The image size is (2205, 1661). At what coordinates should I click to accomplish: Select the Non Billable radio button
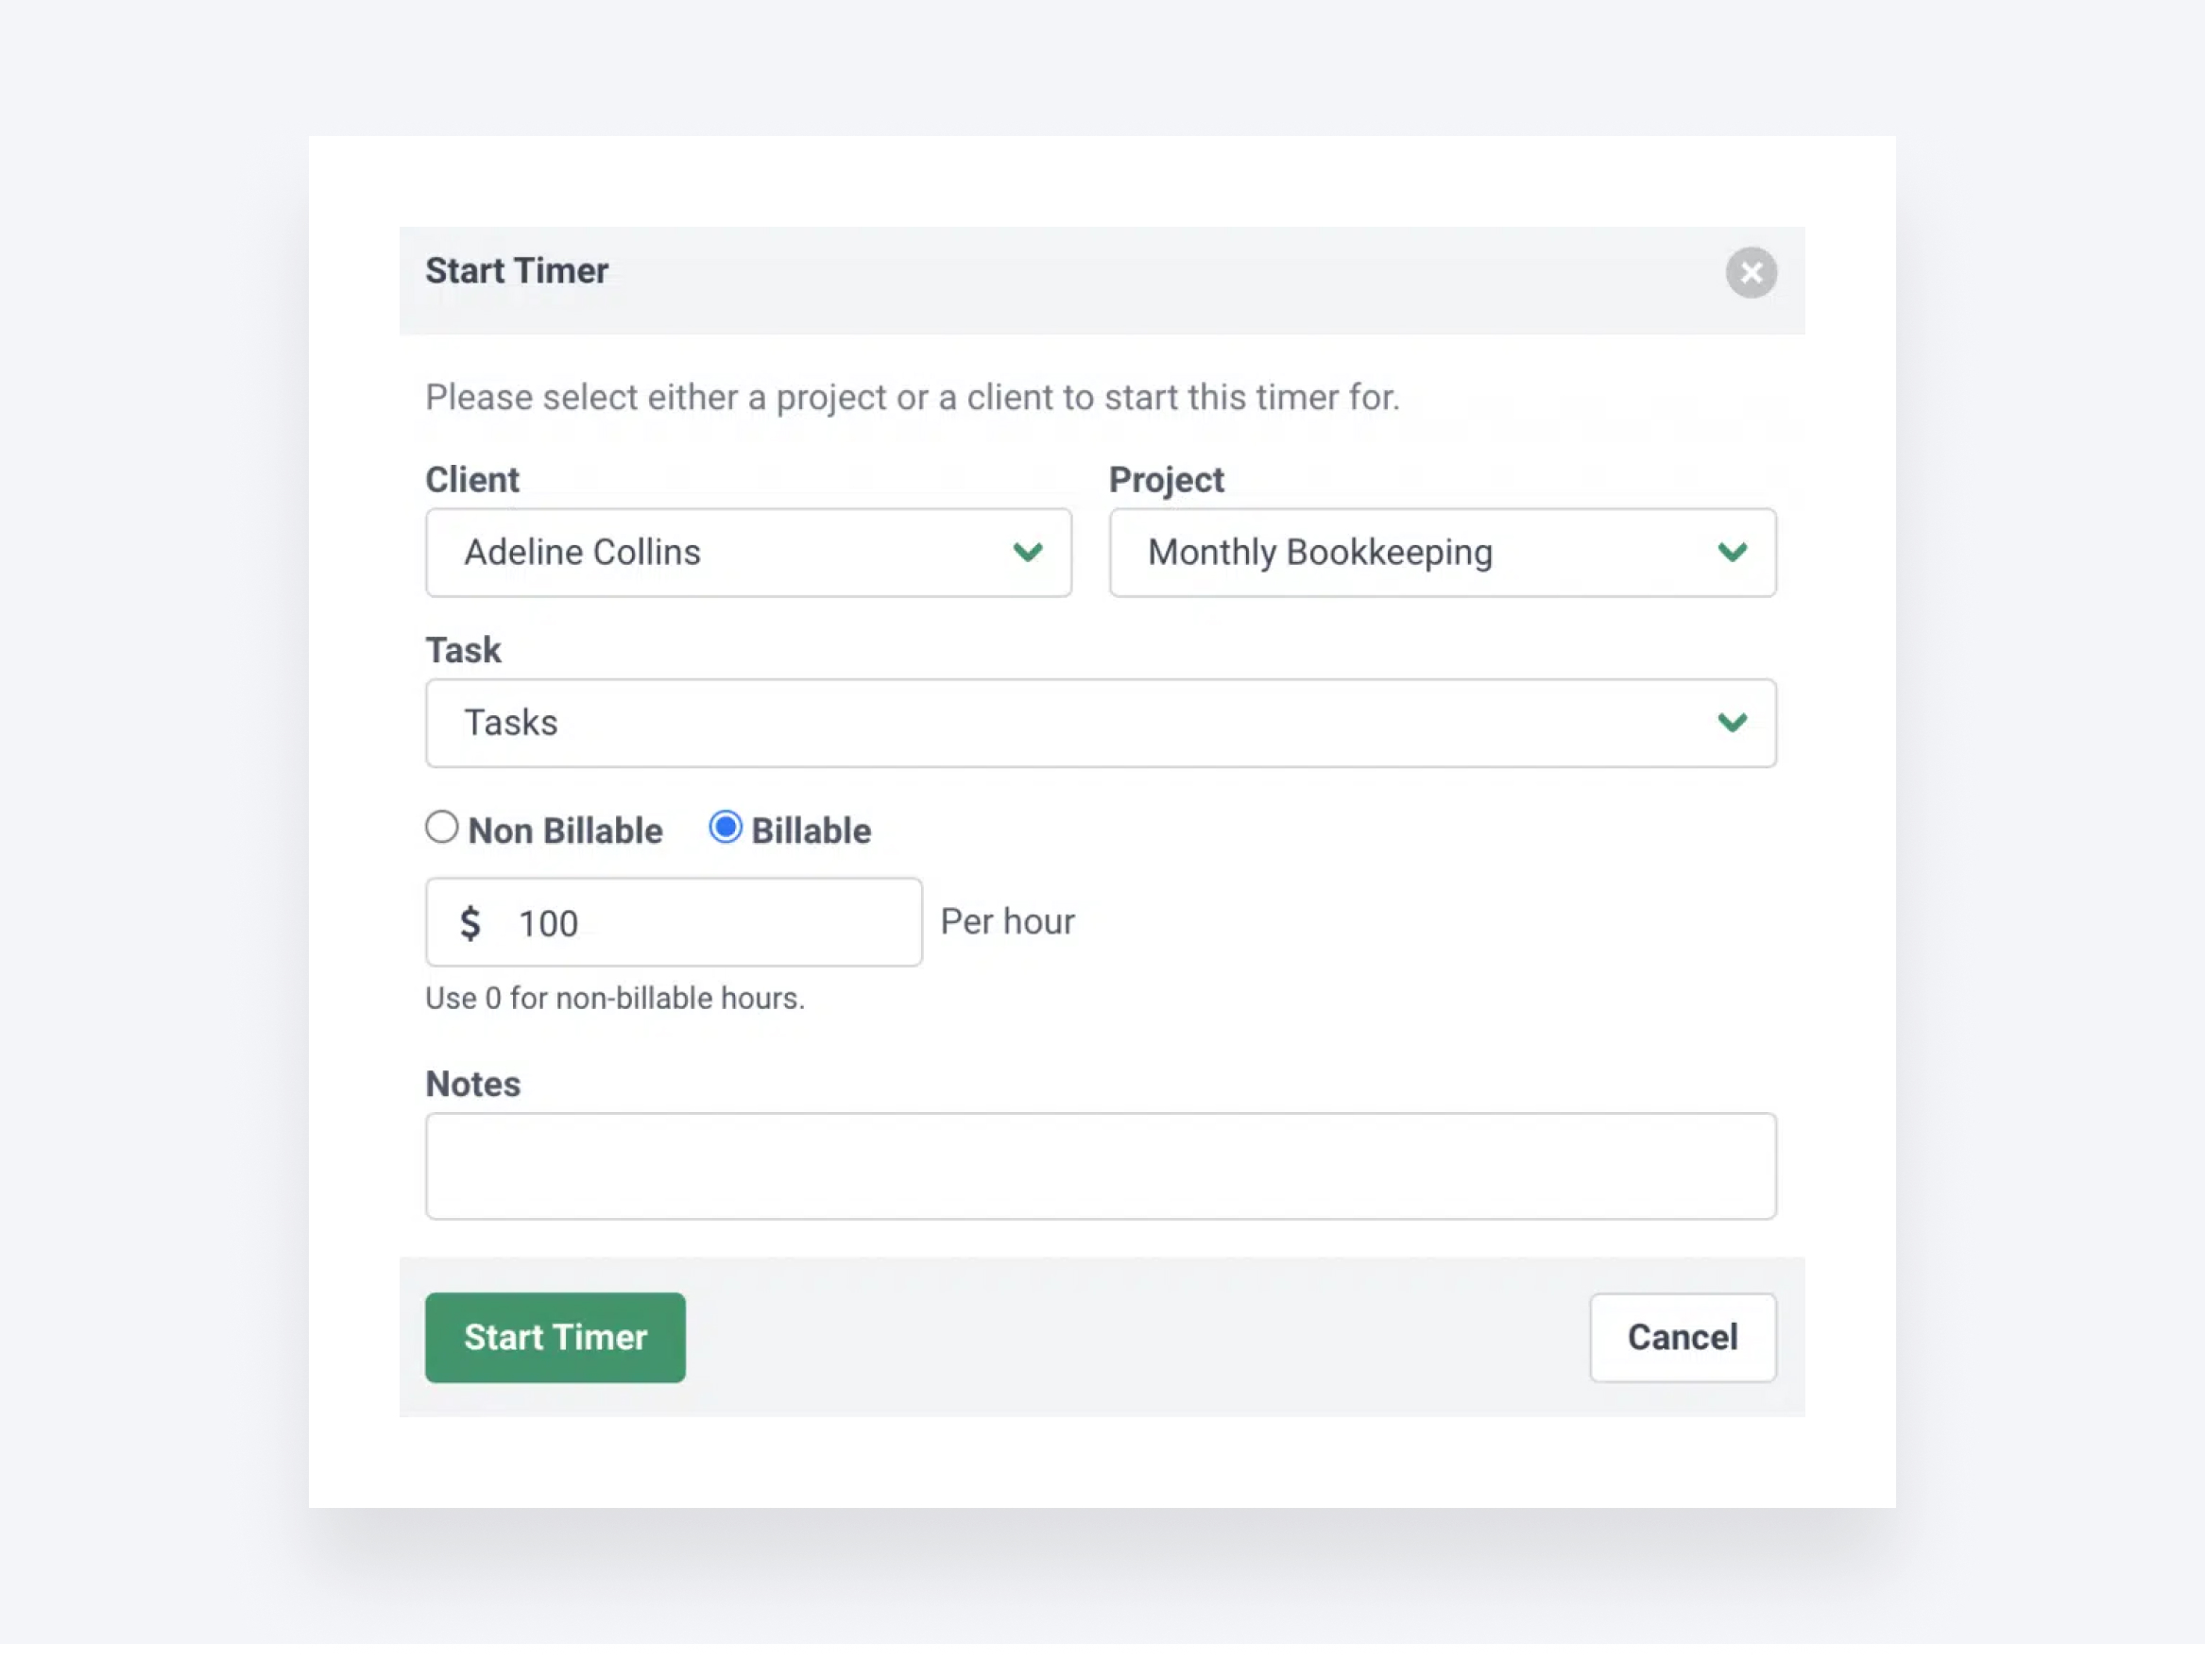[x=441, y=827]
